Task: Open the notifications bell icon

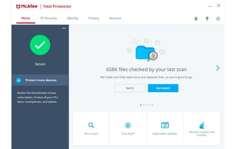Action: 196,19
